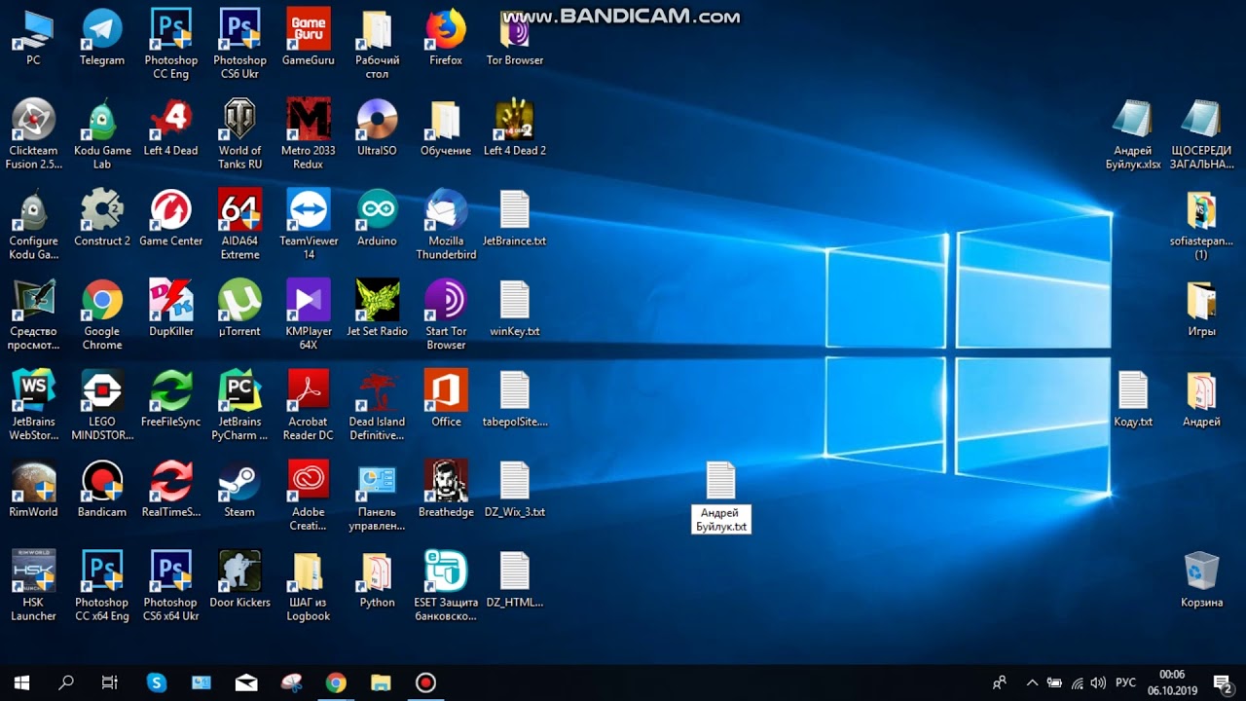
Task: Switch to Chrome on the taskbar
Action: coord(336,683)
